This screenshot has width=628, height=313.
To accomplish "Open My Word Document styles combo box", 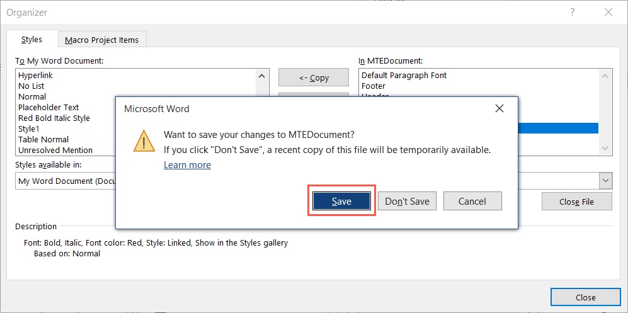I will tap(66, 181).
